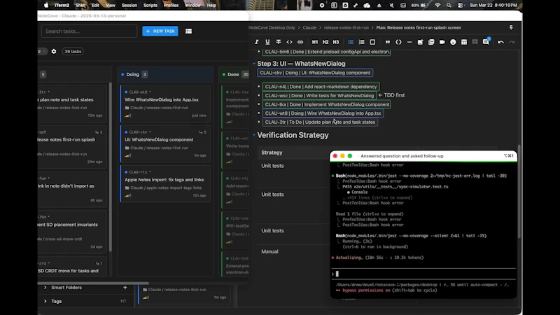Screen dimensions: 560x315
Task: Click the Done column header
Action: point(234,74)
